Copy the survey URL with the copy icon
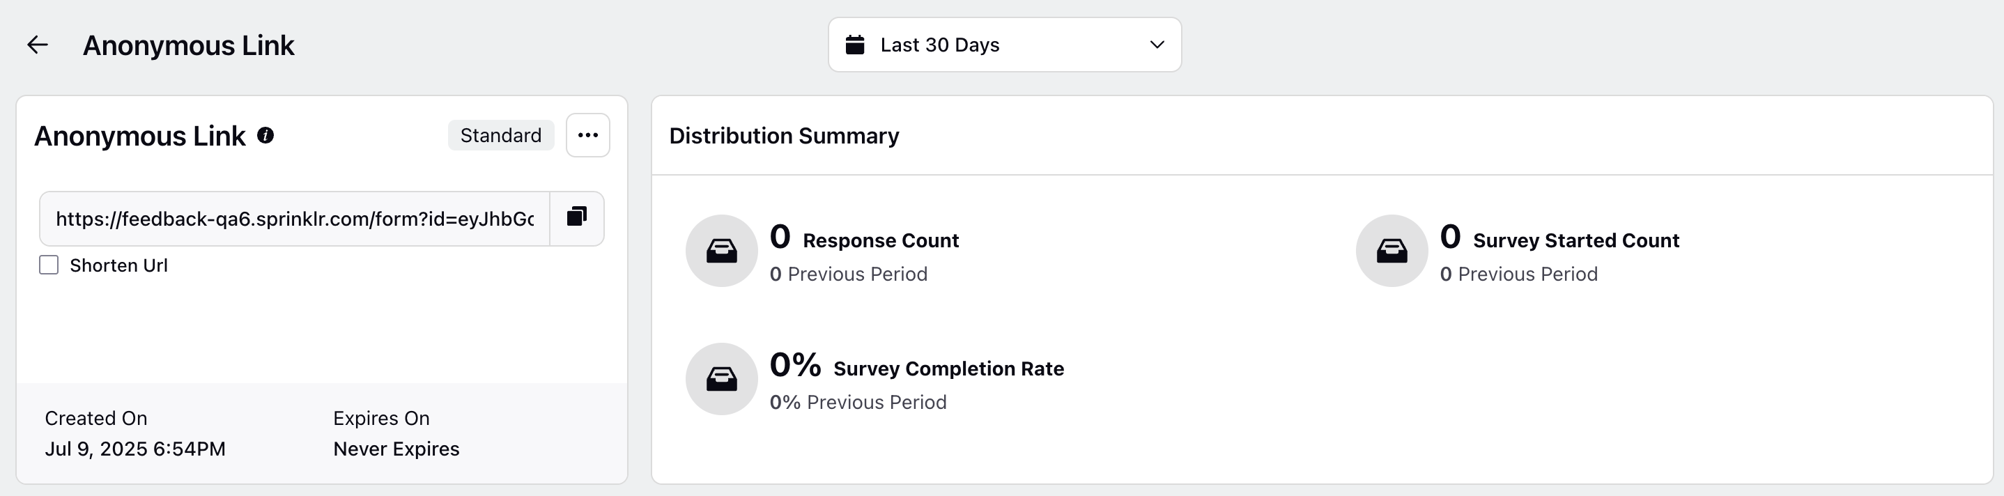The width and height of the screenshot is (2004, 496). (576, 217)
